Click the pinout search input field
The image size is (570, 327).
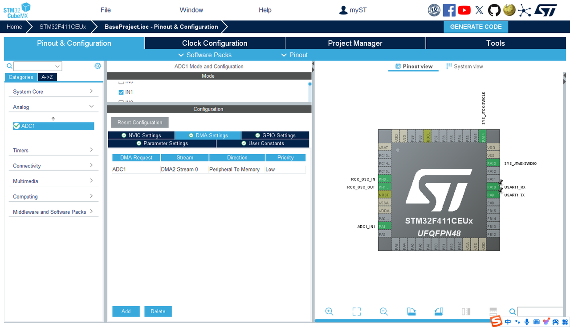(541, 311)
